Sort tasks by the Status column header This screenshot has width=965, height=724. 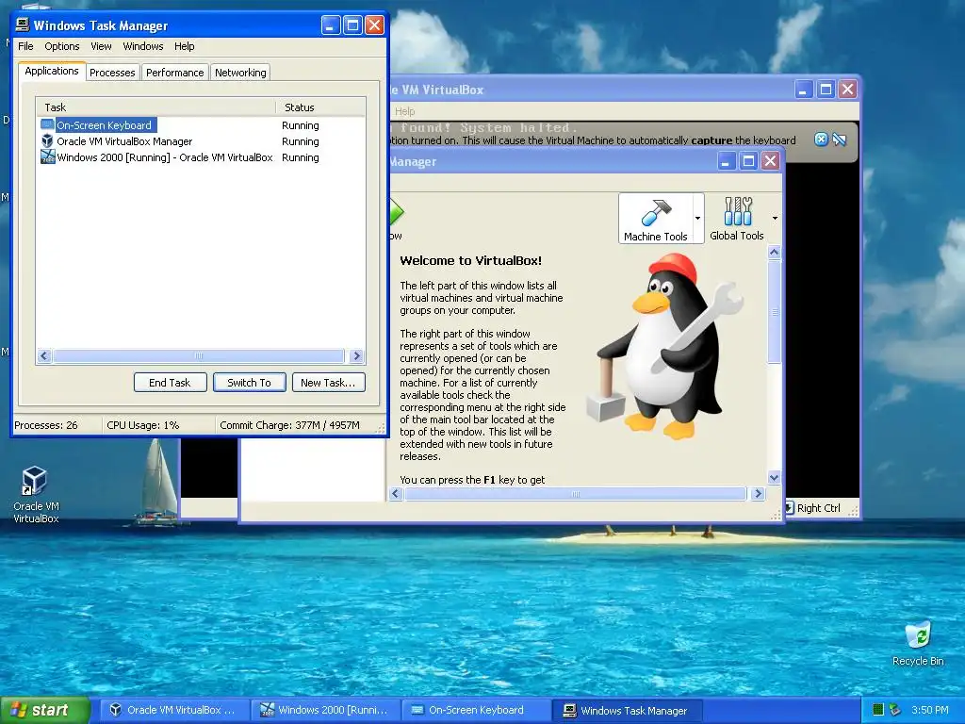click(320, 107)
